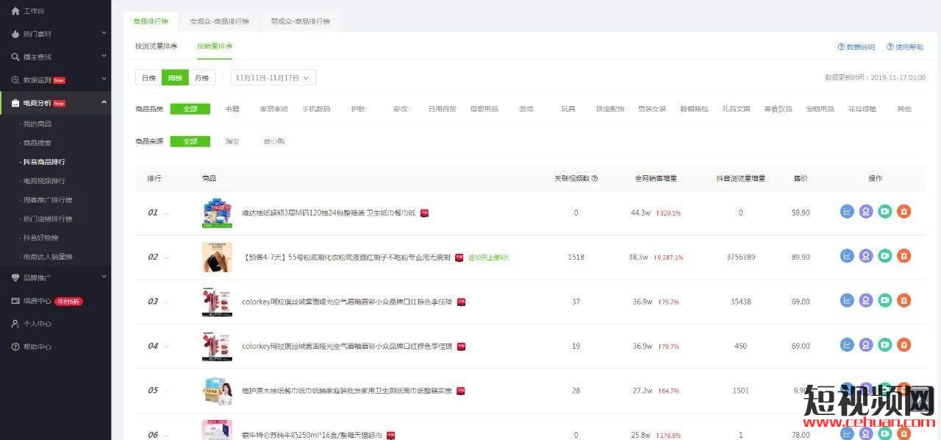This screenshot has height=440, width=941.
Task: Open the trend chart icon for rank 01
Action: [847, 212]
